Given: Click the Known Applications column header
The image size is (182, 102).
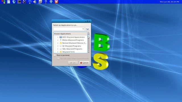Looking at the screenshot, I should tap(71, 34).
